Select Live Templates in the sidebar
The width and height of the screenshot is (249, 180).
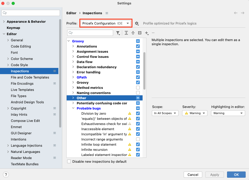click(22, 90)
